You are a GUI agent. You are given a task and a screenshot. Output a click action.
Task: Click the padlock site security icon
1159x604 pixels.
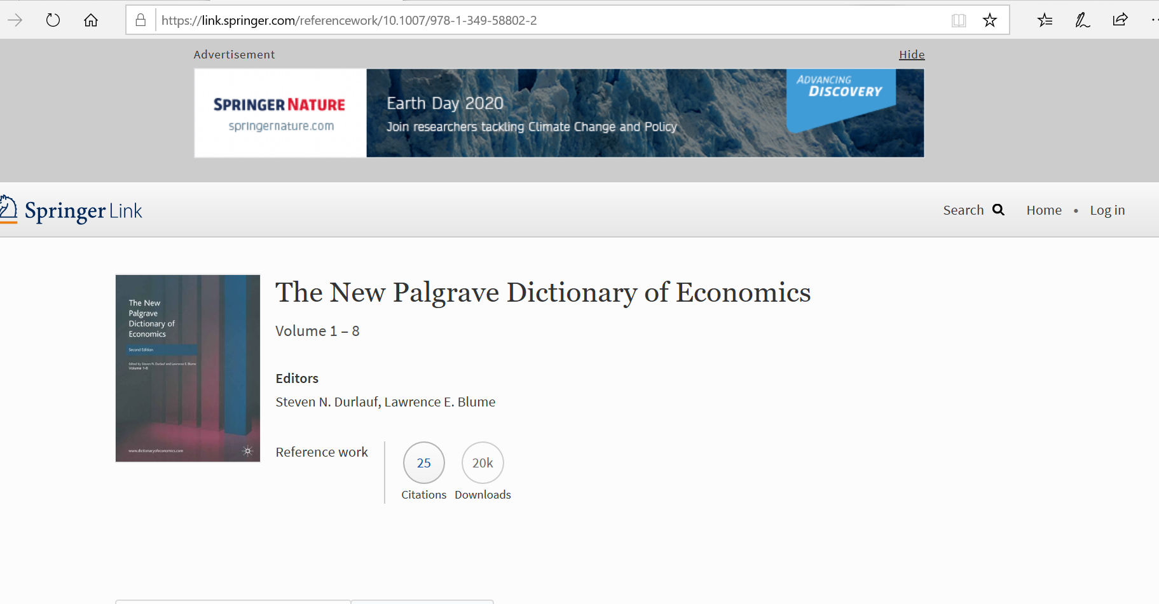click(x=141, y=20)
